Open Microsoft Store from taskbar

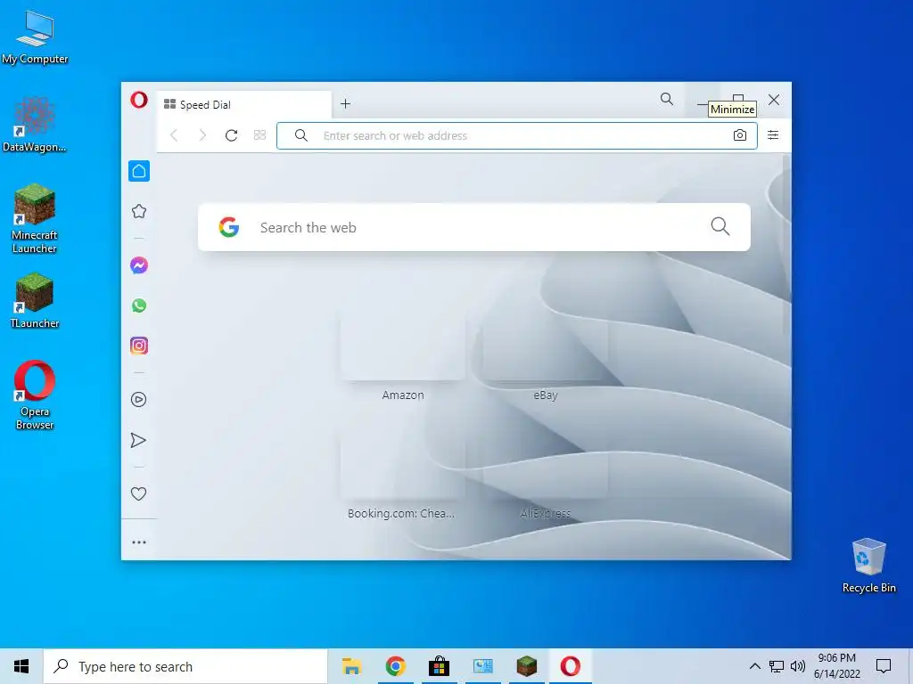(x=439, y=666)
